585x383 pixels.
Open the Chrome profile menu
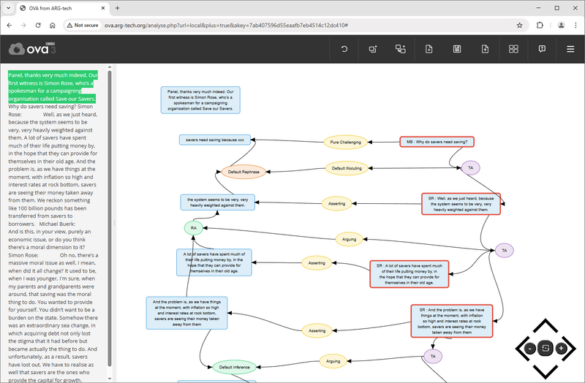tap(561, 26)
